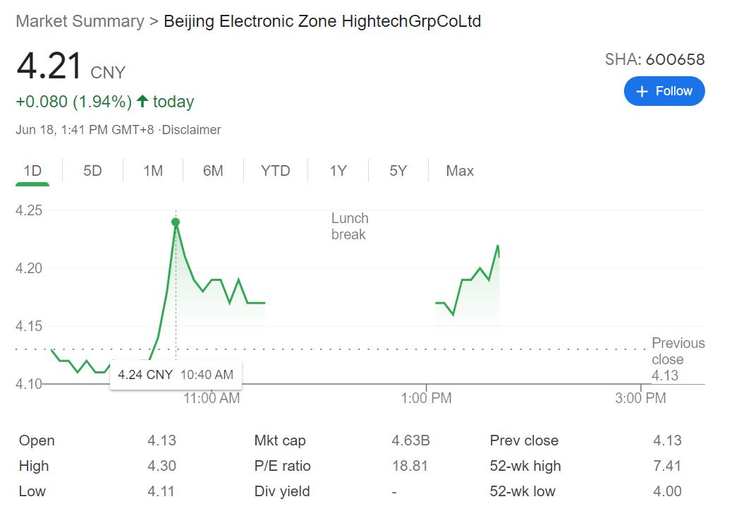This screenshot has height=516, width=746.
Task: Click the Lunch break chart label
Action: click(x=350, y=227)
